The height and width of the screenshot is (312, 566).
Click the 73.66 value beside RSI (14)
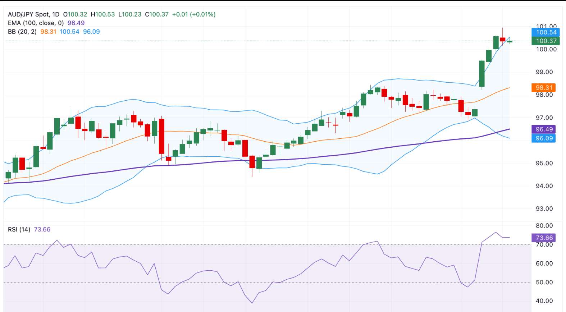click(x=42, y=229)
